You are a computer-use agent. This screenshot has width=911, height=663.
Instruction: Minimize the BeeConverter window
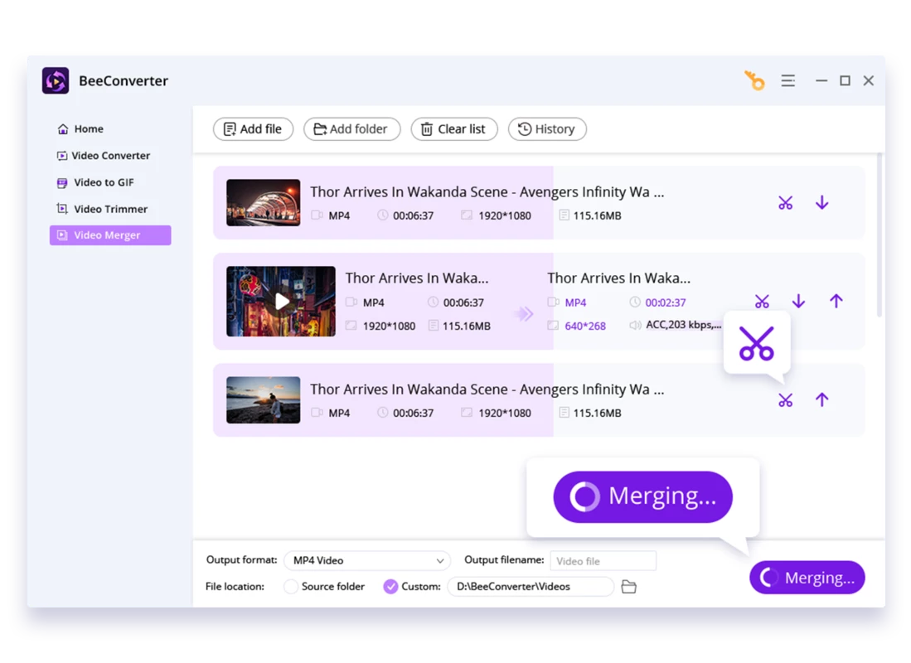pos(821,80)
